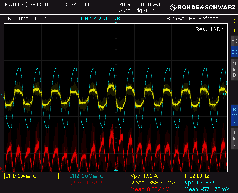This screenshot has height=193, width=238.
Task: Select DC coupling soft key
Action: (234, 52)
